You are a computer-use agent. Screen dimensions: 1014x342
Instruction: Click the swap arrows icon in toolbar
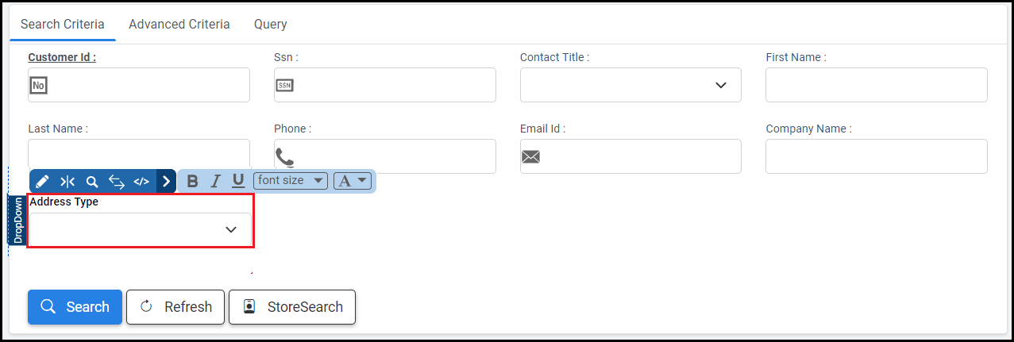[x=117, y=182]
